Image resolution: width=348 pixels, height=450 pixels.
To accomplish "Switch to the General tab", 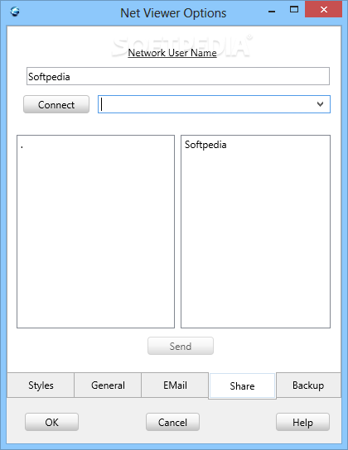I will click(x=108, y=385).
